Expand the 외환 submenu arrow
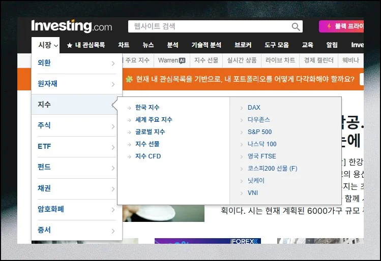 [113, 63]
